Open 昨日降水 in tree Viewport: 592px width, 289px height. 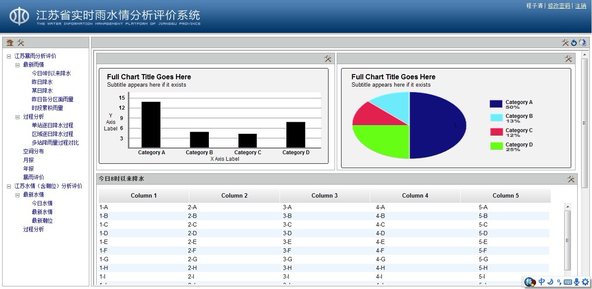42,82
